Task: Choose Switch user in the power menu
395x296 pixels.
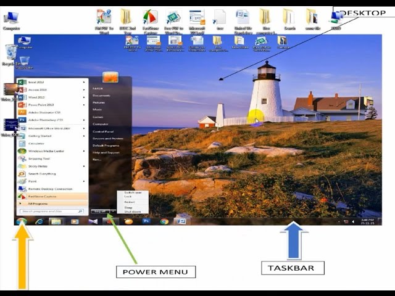Action: point(133,192)
